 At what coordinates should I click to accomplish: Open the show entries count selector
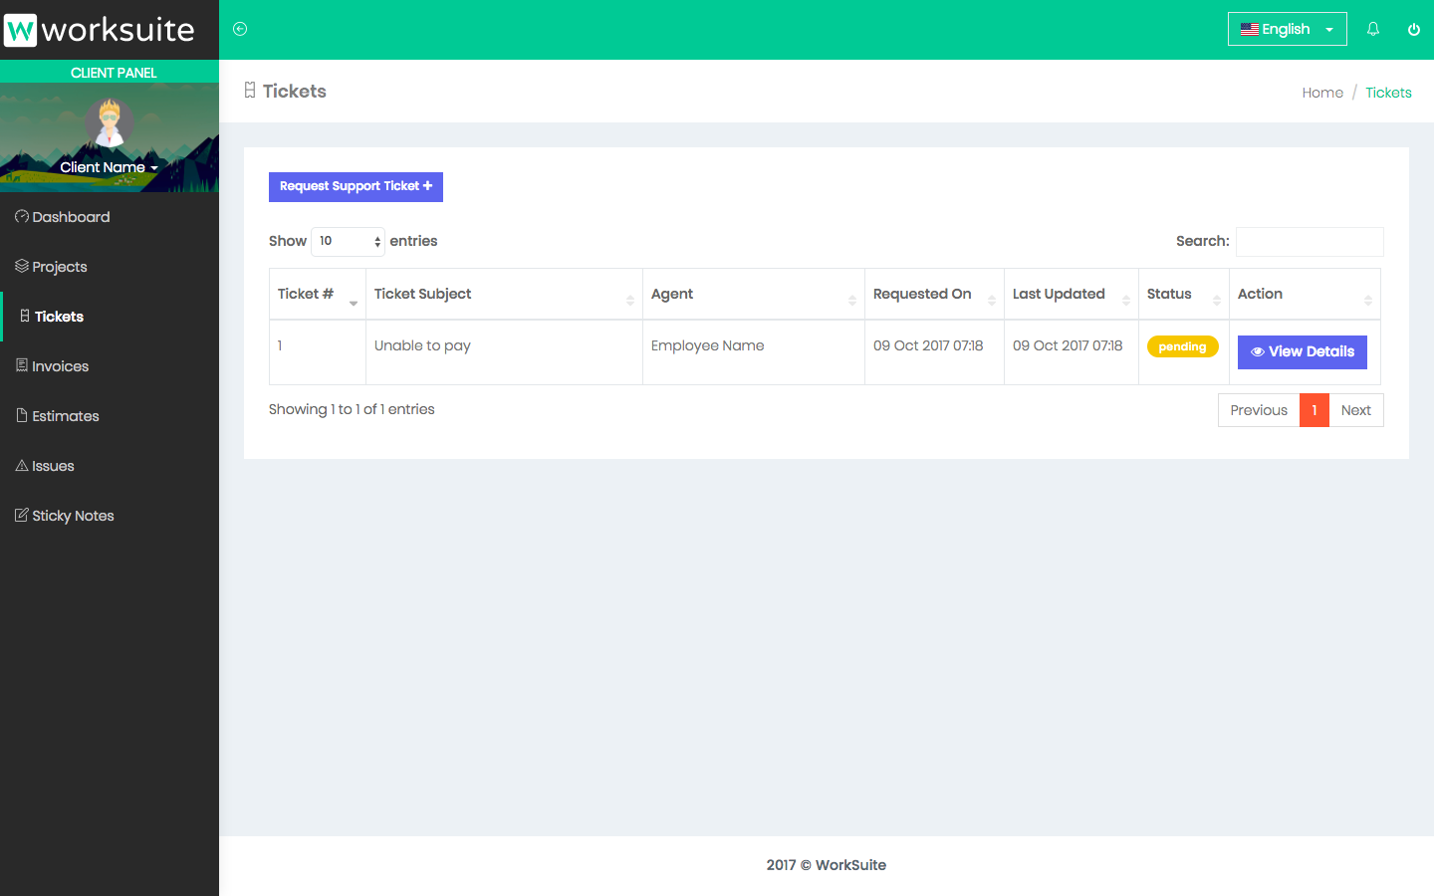[x=348, y=241]
